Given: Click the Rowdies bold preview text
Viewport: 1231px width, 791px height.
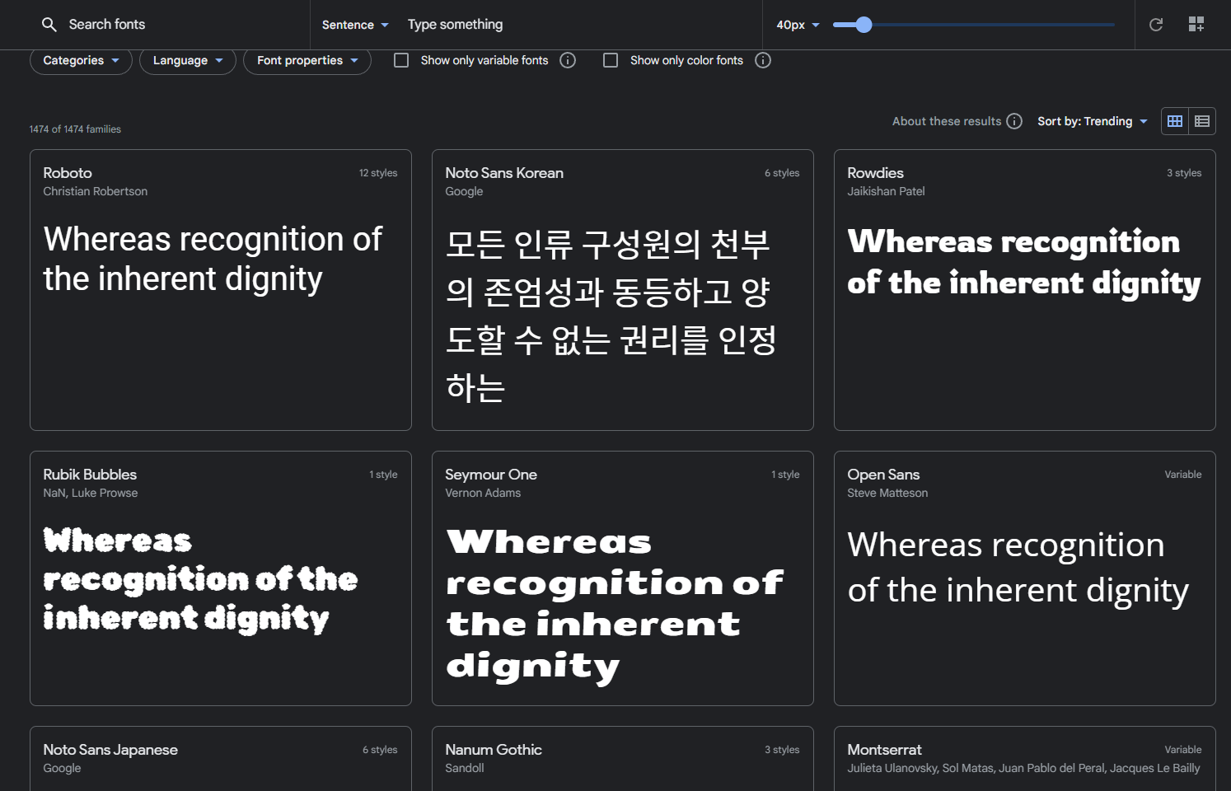Looking at the screenshot, I should (x=1024, y=262).
